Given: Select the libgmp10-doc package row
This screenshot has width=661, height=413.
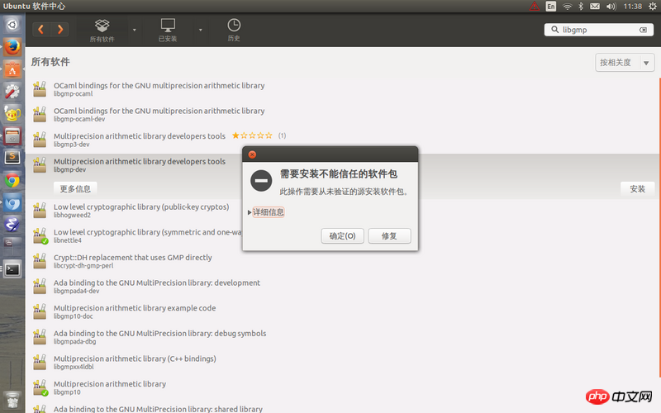Looking at the screenshot, I should point(342,311).
